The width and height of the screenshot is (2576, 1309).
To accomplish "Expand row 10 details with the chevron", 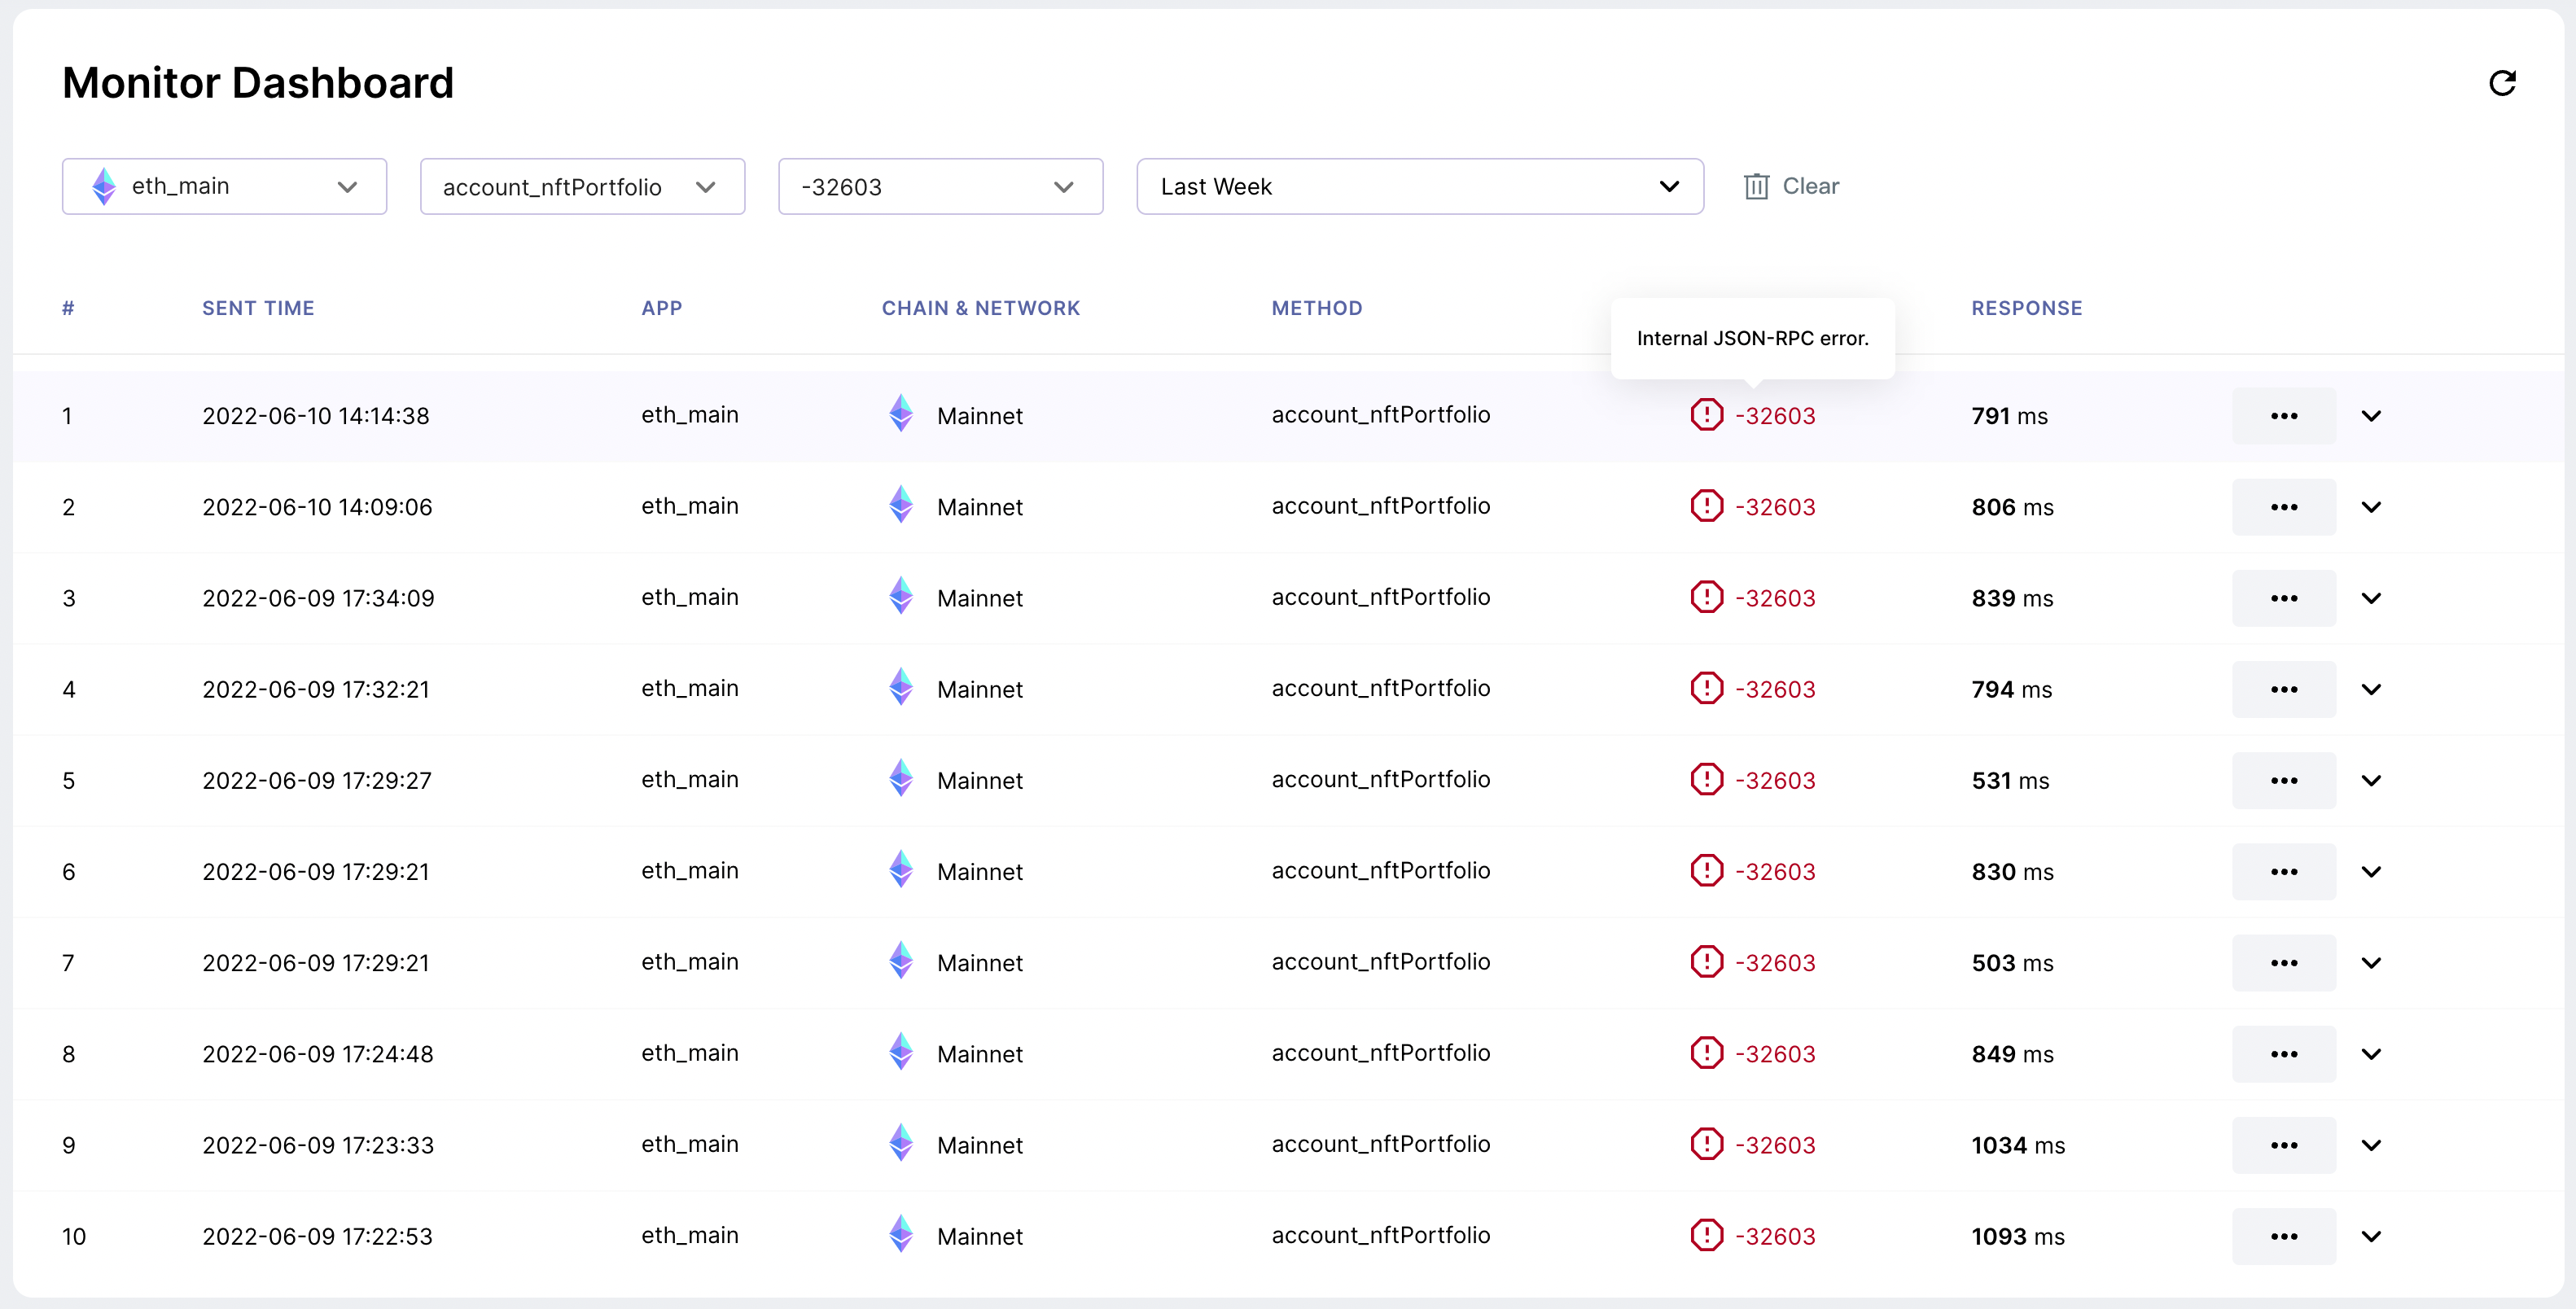I will (2371, 1236).
